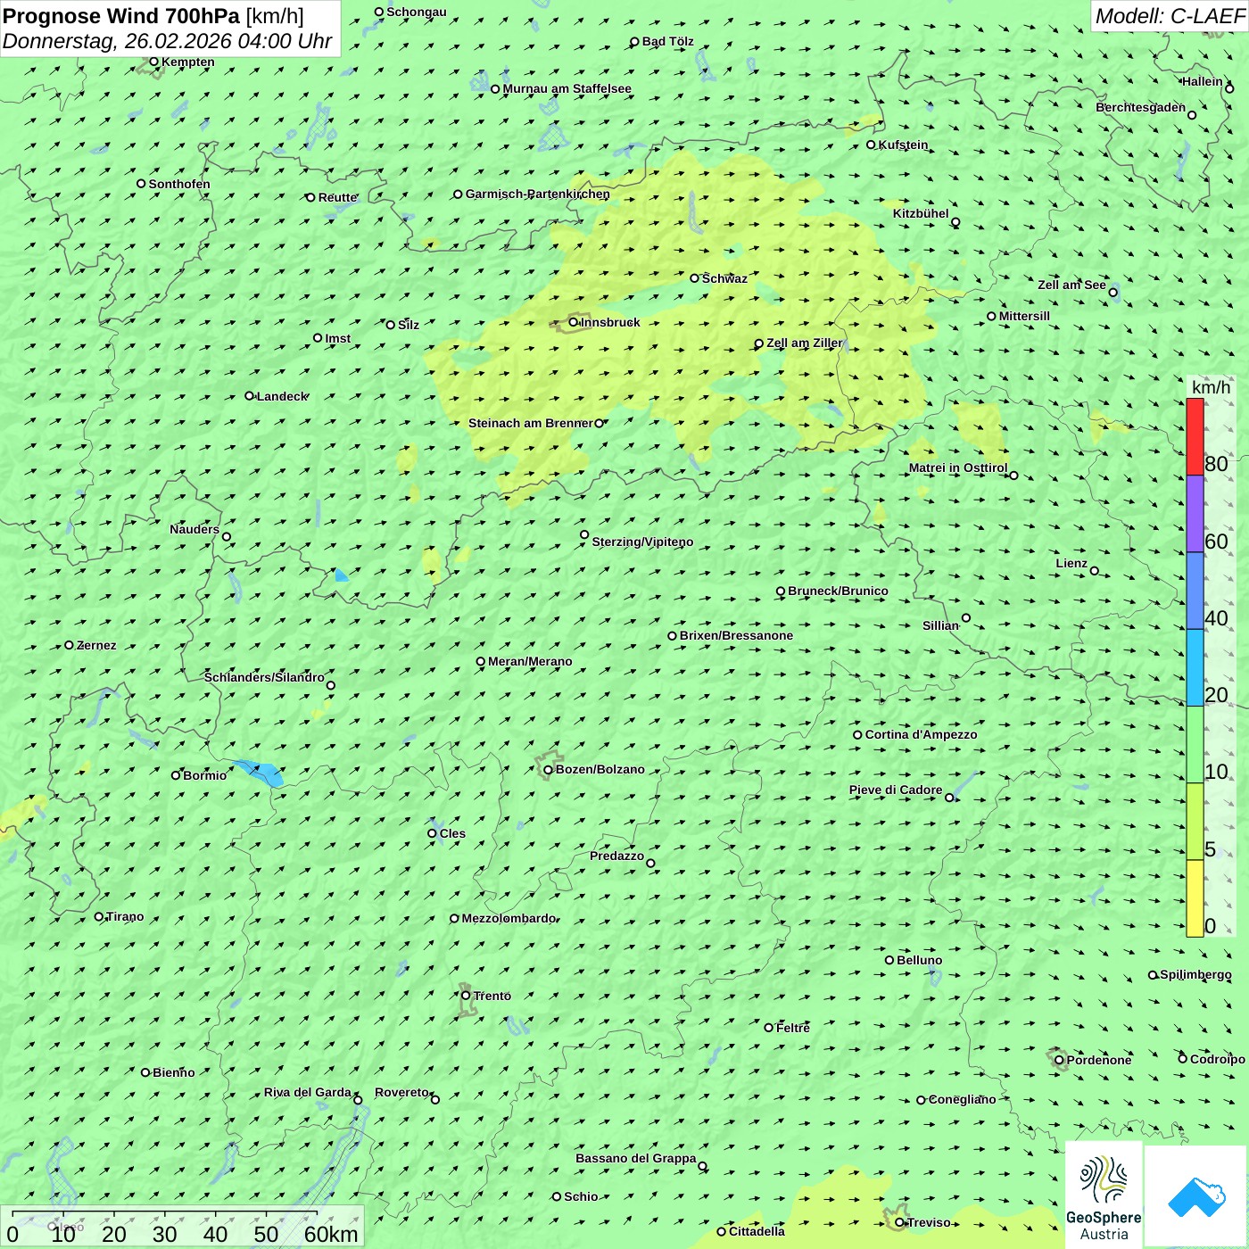Click the Nauders location marker

227,536
